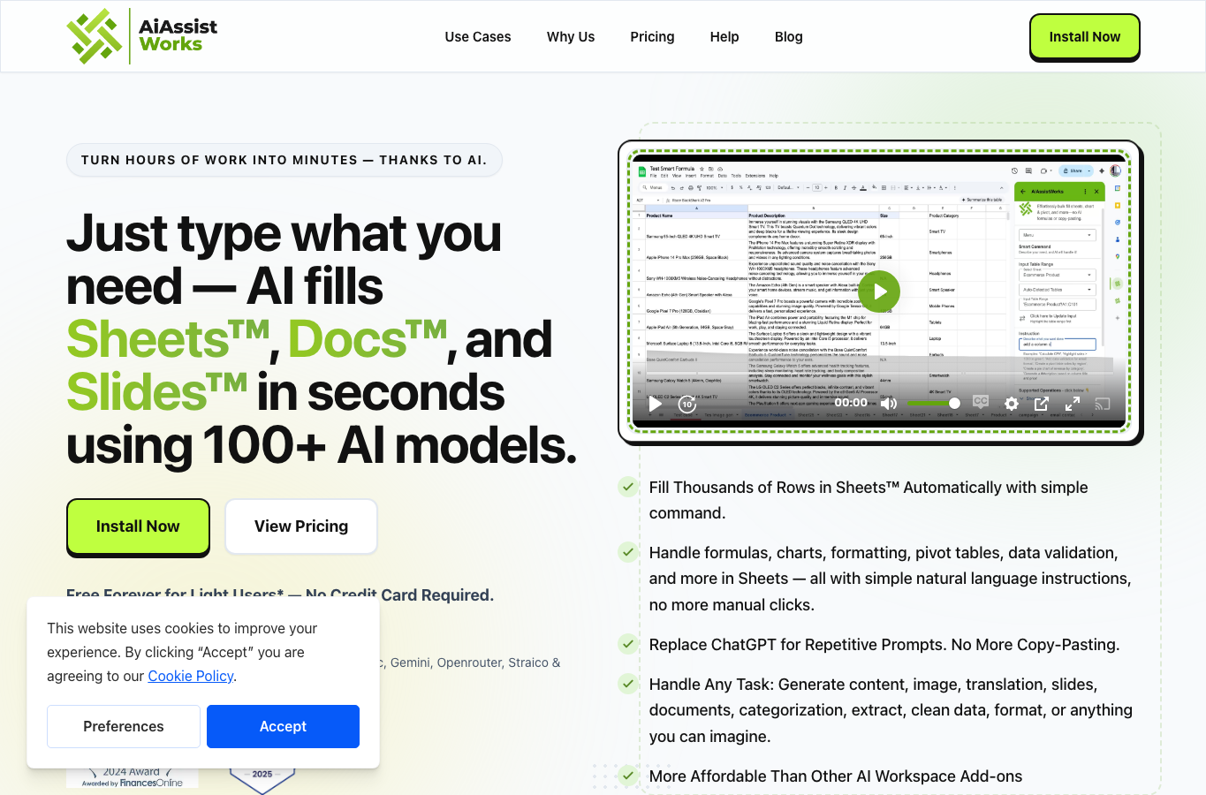Screen dimensions: 1206x795
Task: Click checkmark beside 'Fill Thousands of Rows'
Action: click(627, 487)
